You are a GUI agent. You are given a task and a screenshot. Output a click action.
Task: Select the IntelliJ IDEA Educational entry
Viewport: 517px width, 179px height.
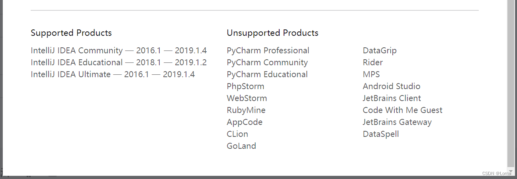coord(77,62)
